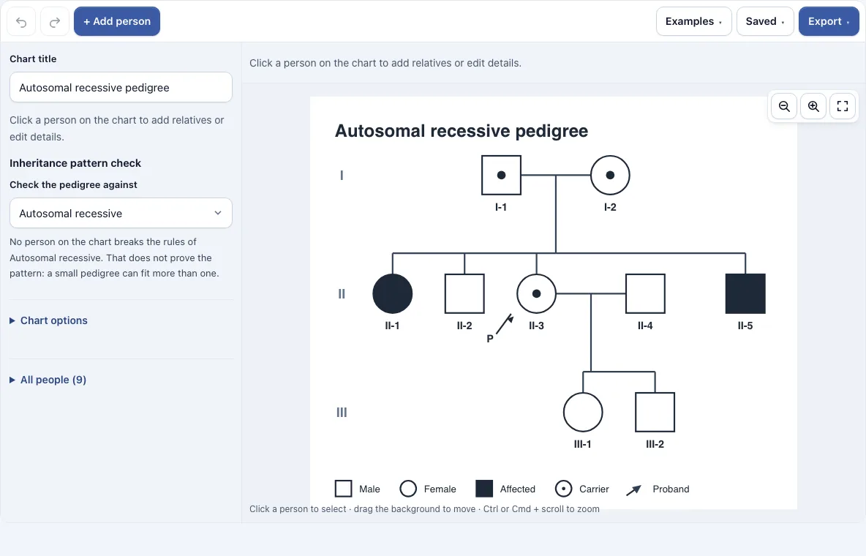Click the I-1 label text
This screenshot has height=556, width=866.
[x=501, y=207]
